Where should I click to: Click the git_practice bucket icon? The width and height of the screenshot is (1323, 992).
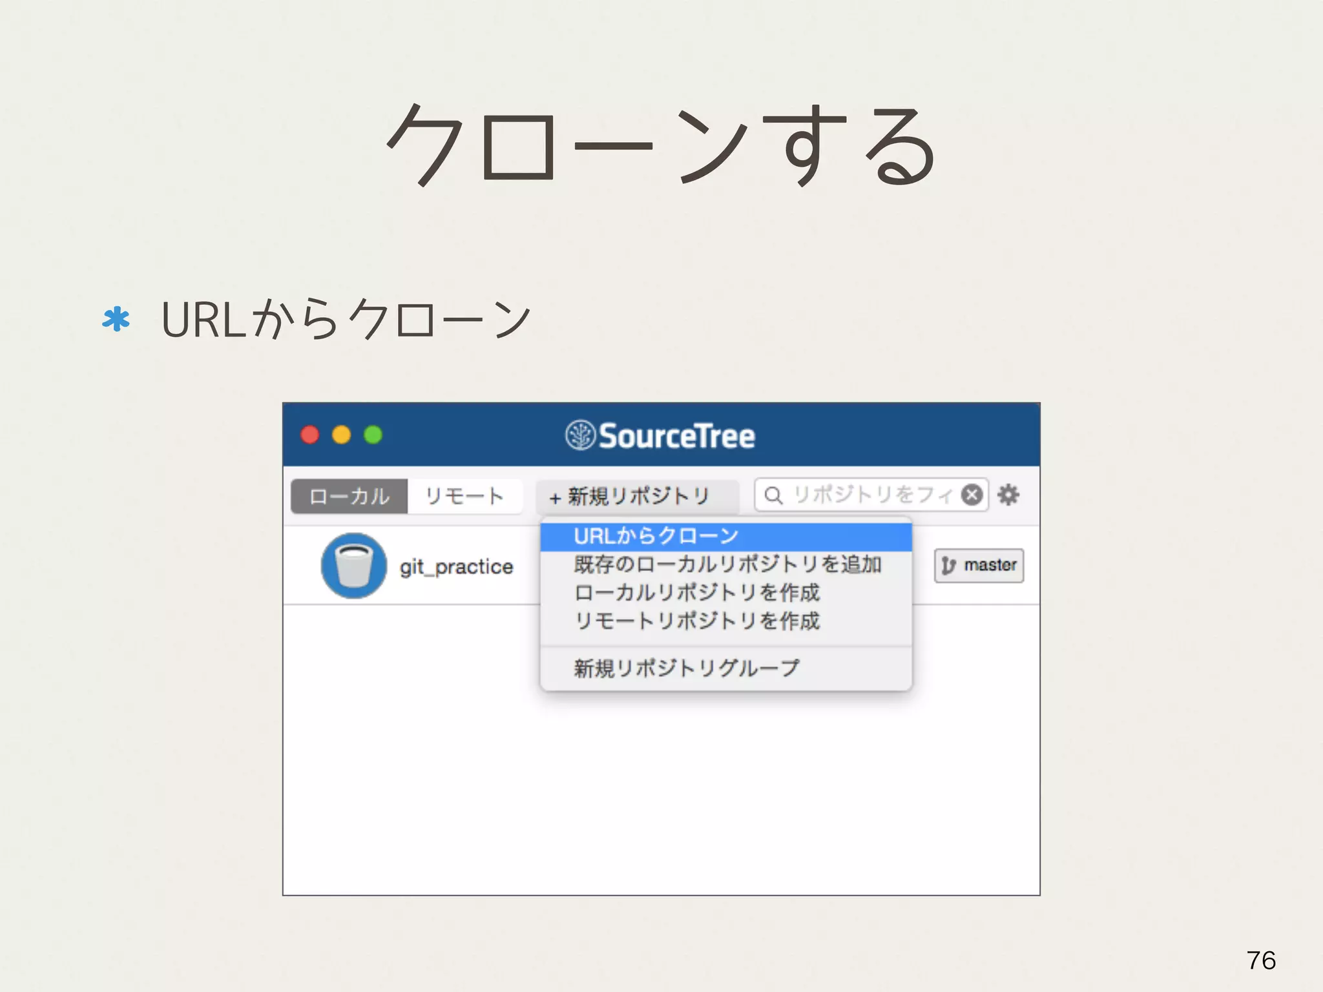(353, 566)
